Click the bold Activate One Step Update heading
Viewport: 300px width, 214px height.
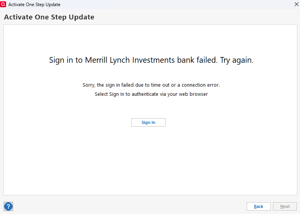tap(49, 17)
